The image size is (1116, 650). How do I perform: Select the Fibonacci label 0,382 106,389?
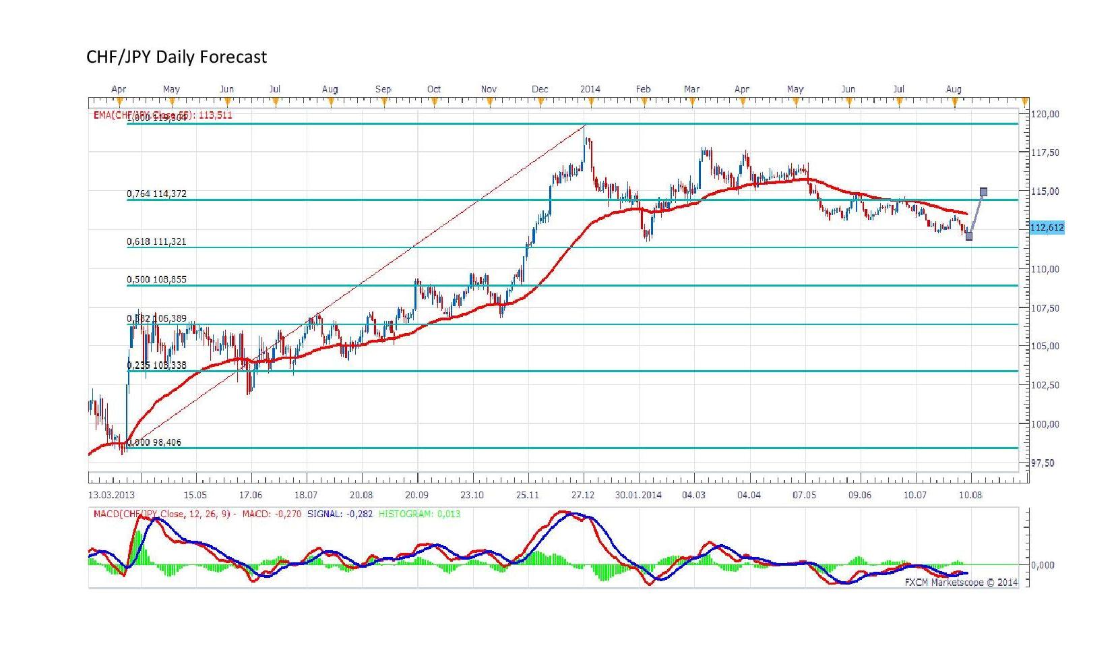pyautogui.click(x=157, y=318)
